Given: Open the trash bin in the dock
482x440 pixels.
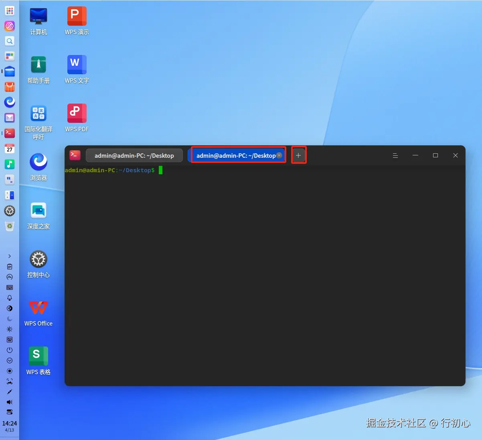Looking at the screenshot, I should pos(10,226).
